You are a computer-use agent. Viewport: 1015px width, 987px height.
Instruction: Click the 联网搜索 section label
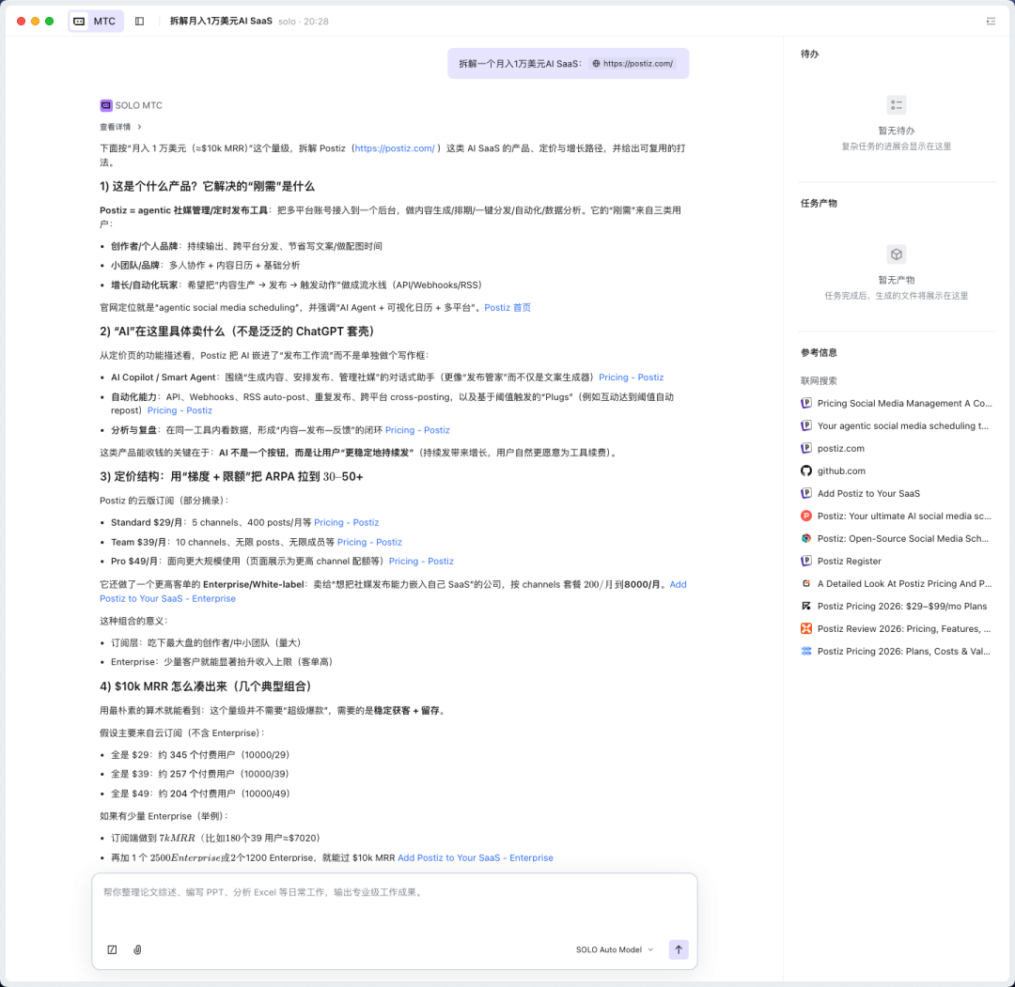click(819, 381)
